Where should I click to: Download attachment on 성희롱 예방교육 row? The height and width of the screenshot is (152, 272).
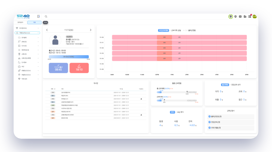pyautogui.click(x=141, y=115)
